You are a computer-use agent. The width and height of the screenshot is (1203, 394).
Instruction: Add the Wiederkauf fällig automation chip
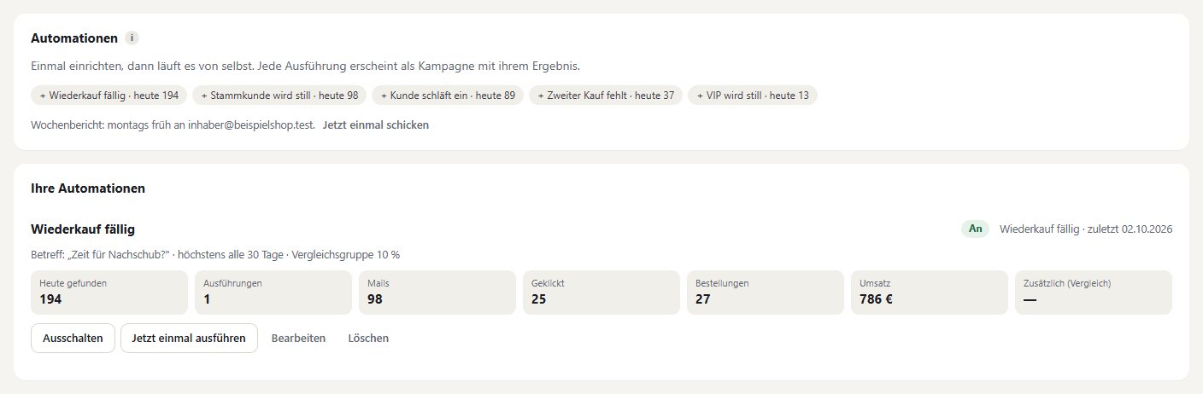[109, 95]
